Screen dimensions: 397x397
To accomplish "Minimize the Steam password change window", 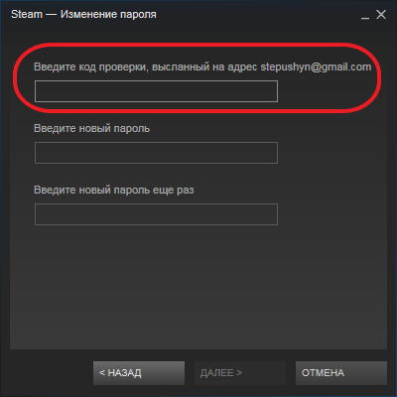I will click(x=365, y=15).
